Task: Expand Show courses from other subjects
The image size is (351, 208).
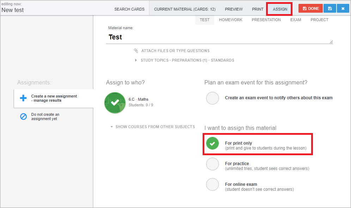Action: 153,127
